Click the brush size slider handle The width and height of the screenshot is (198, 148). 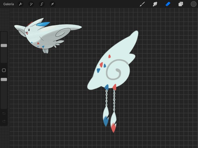point(4,46)
